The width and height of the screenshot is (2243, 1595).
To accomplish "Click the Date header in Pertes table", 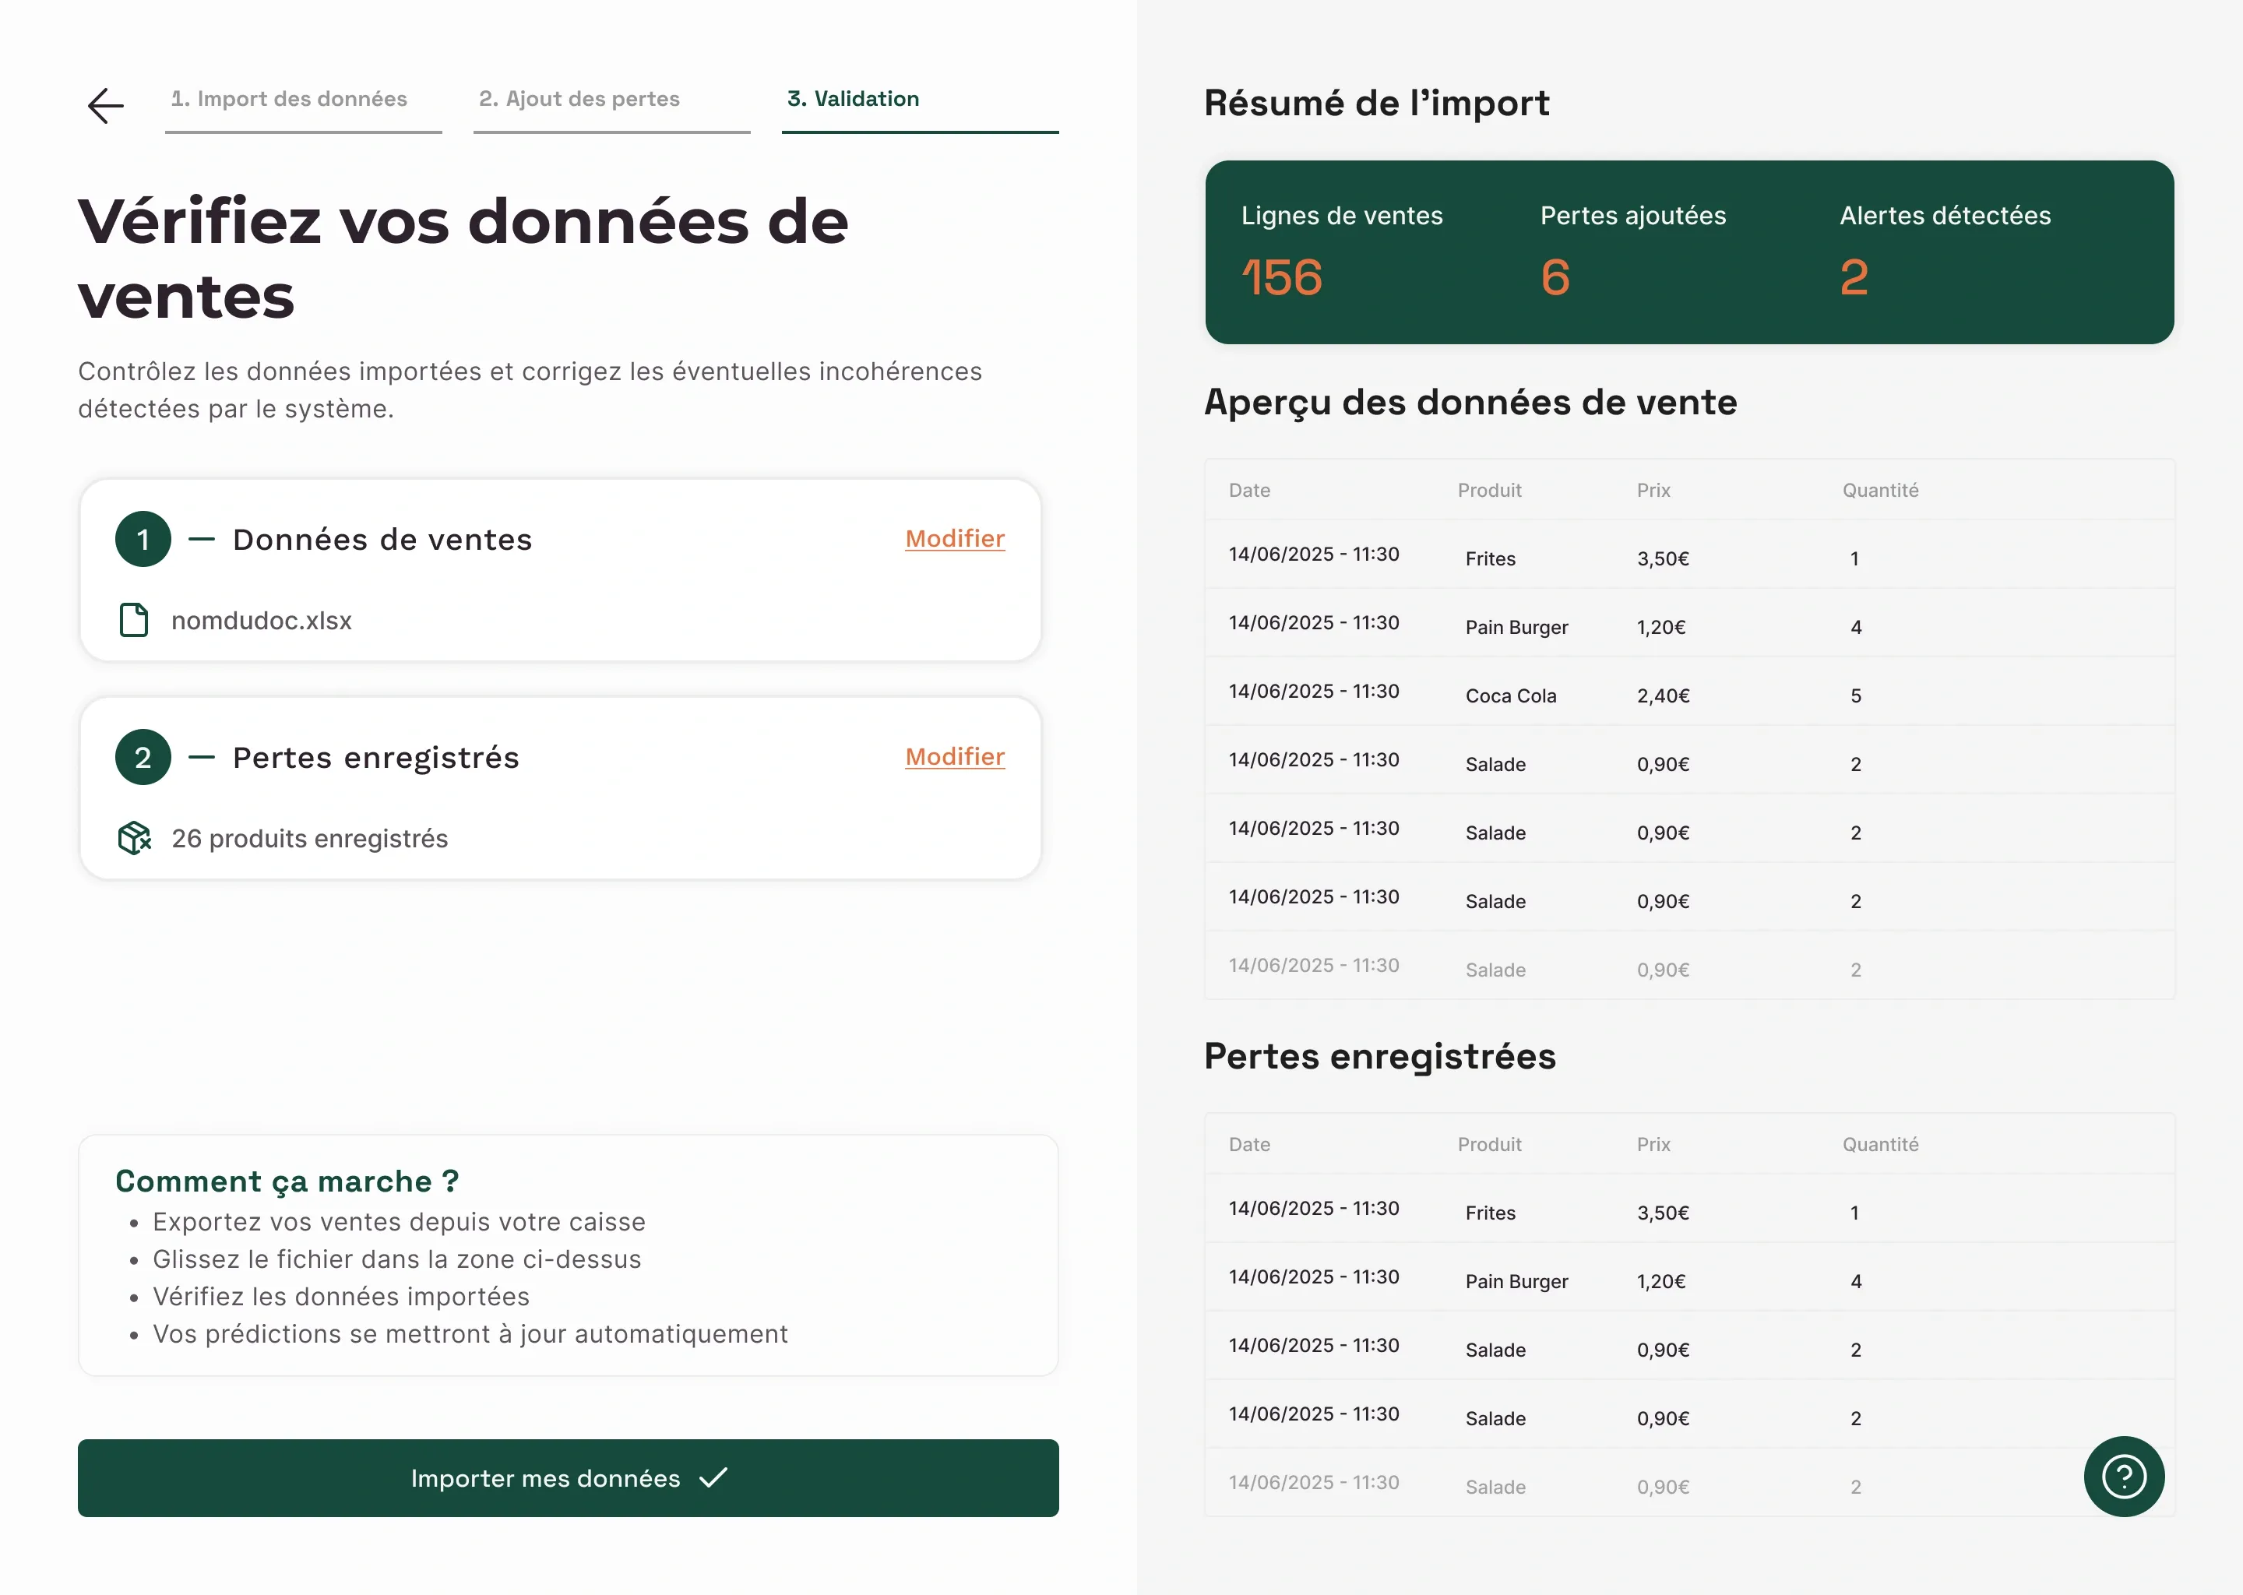I will coord(1249,1144).
